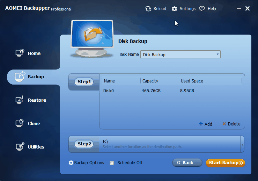Click the Schedule Off label text

[x=130, y=163]
